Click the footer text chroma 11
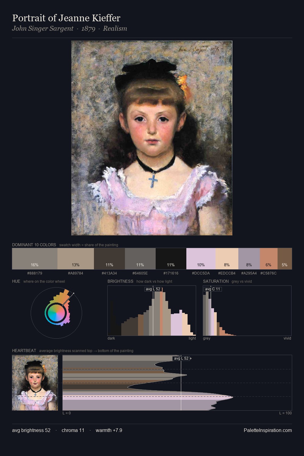The width and height of the screenshot is (304, 456). (73, 430)
